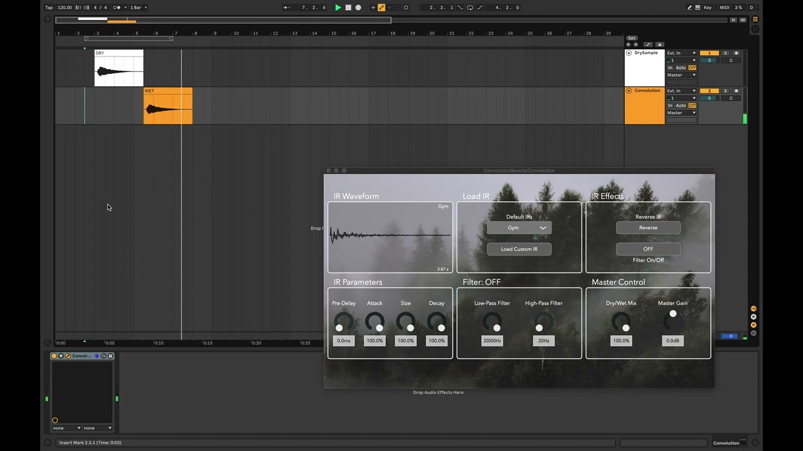803x451 pixels.
Task: Click the Stop transport button
Action: [348, 8]
